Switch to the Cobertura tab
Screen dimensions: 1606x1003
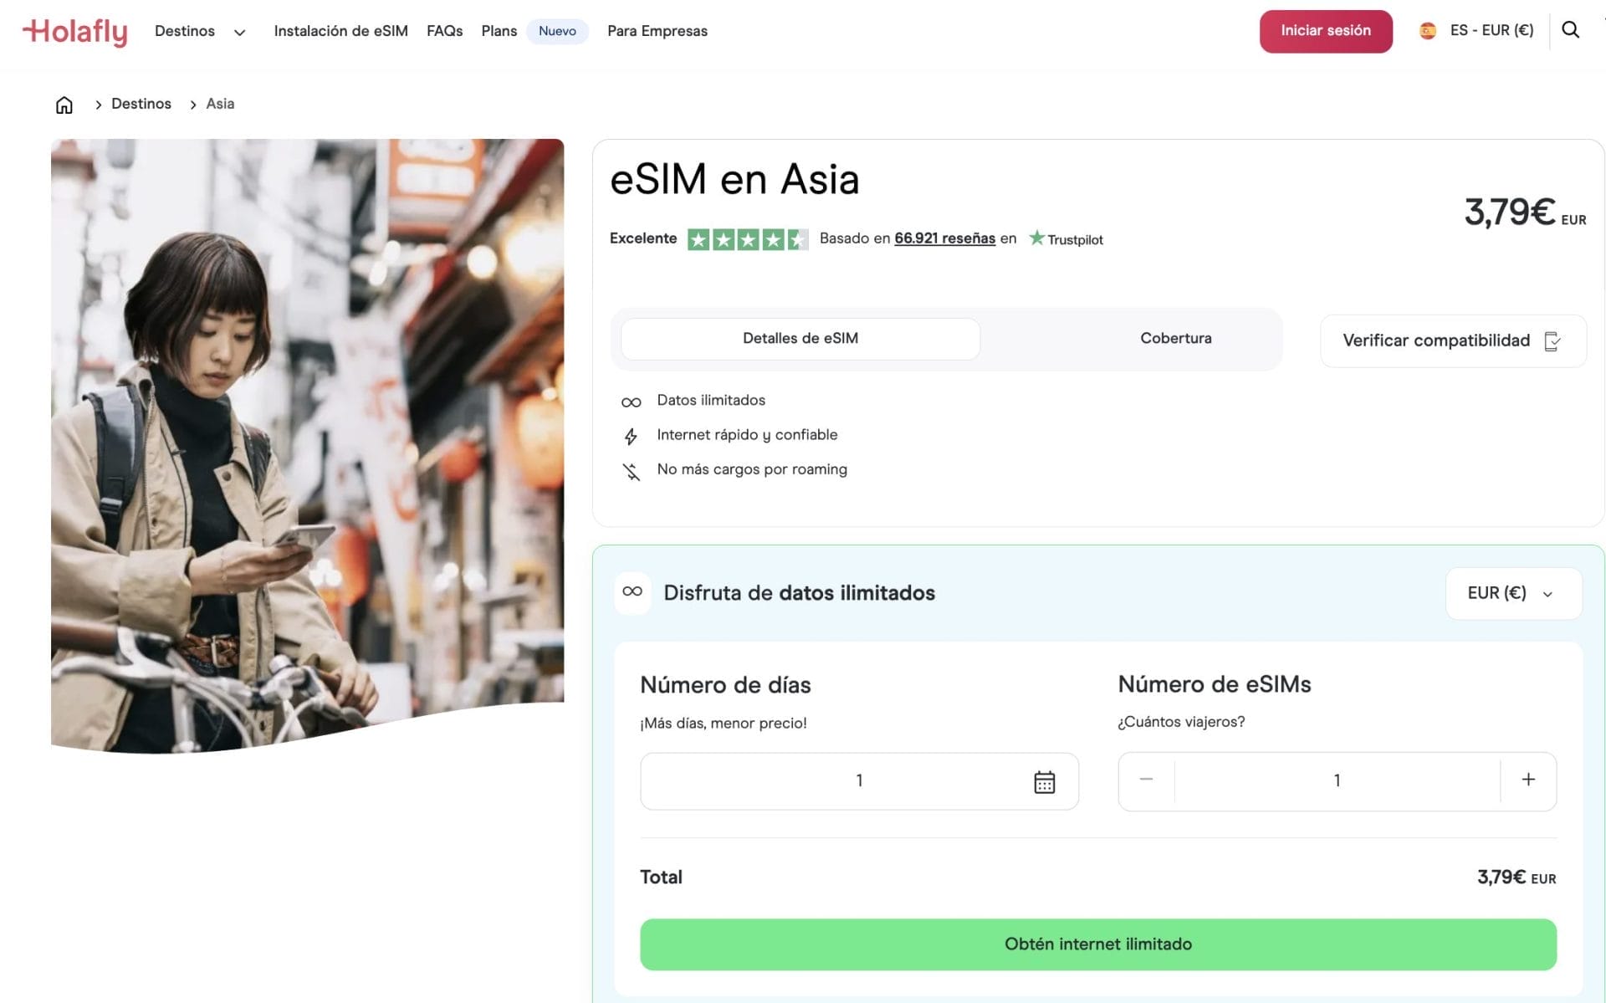pos(1175,339)
